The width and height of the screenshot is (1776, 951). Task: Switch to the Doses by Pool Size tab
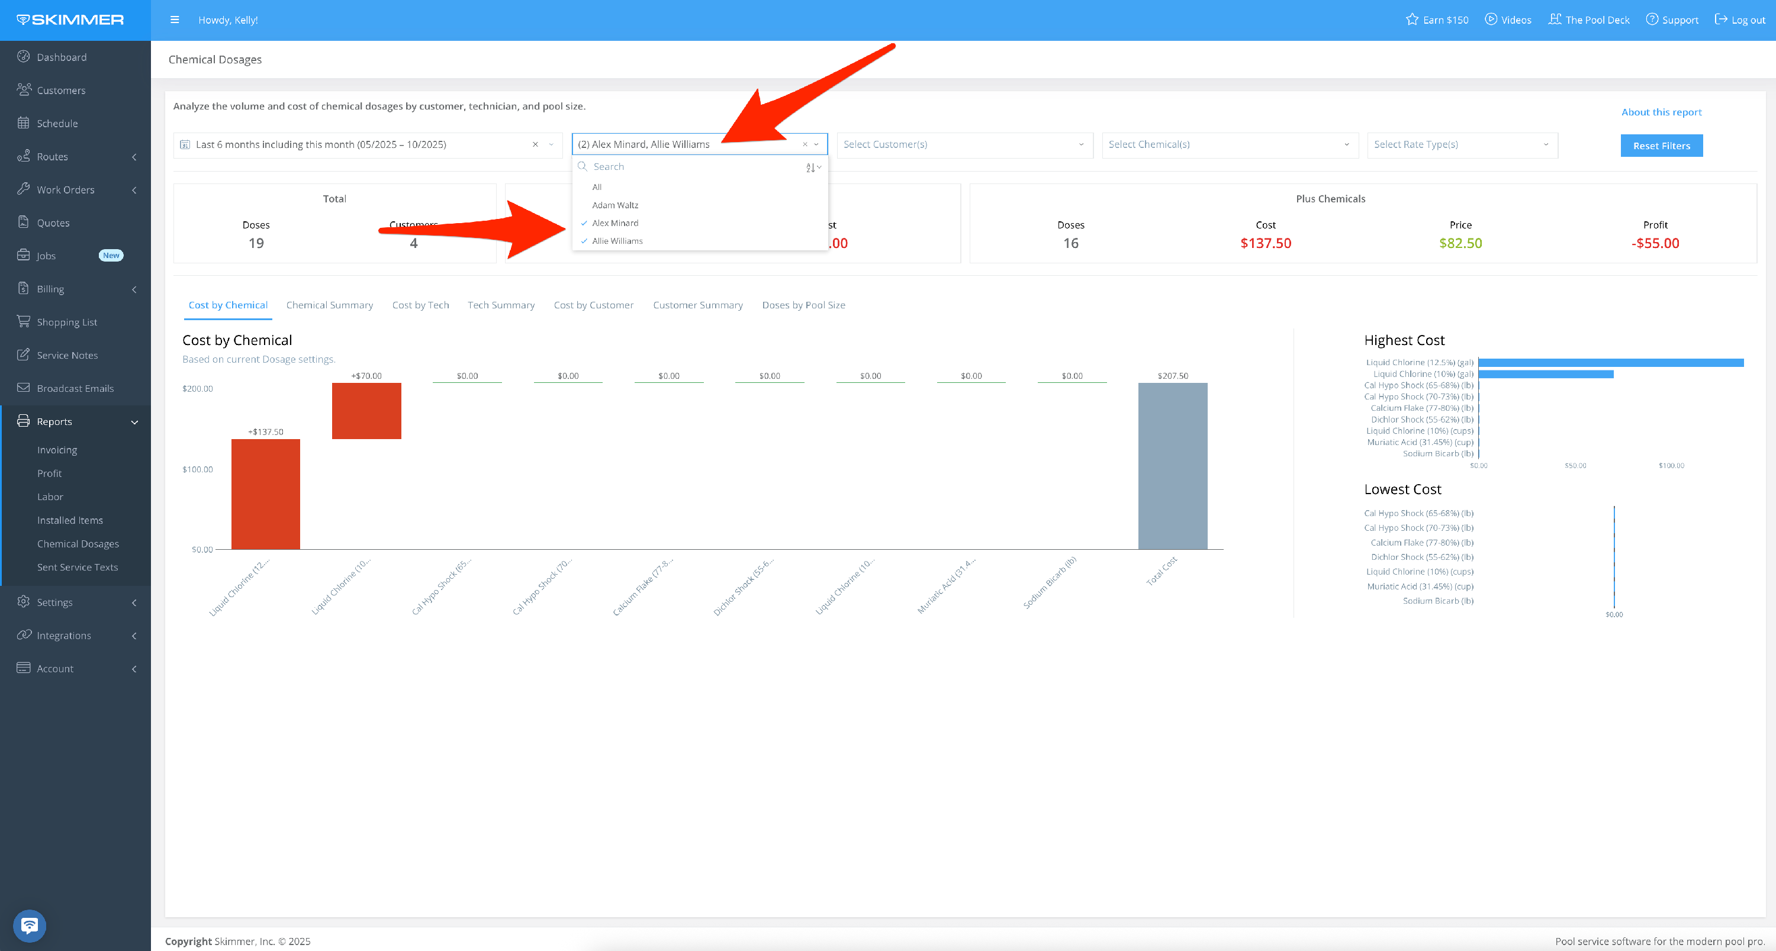(x=803, y=305)
